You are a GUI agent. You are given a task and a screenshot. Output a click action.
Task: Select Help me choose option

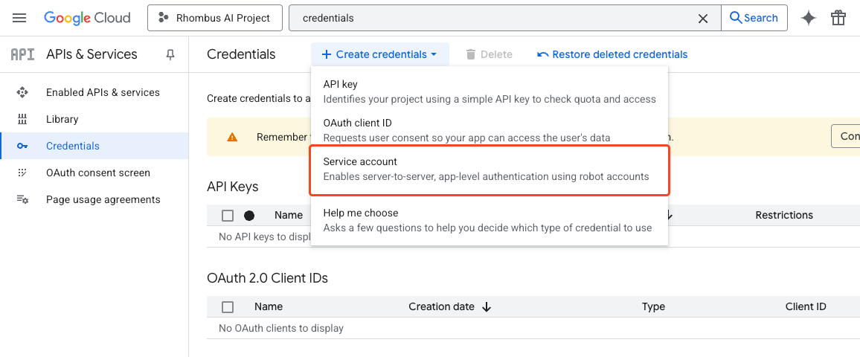click(490, 219)
